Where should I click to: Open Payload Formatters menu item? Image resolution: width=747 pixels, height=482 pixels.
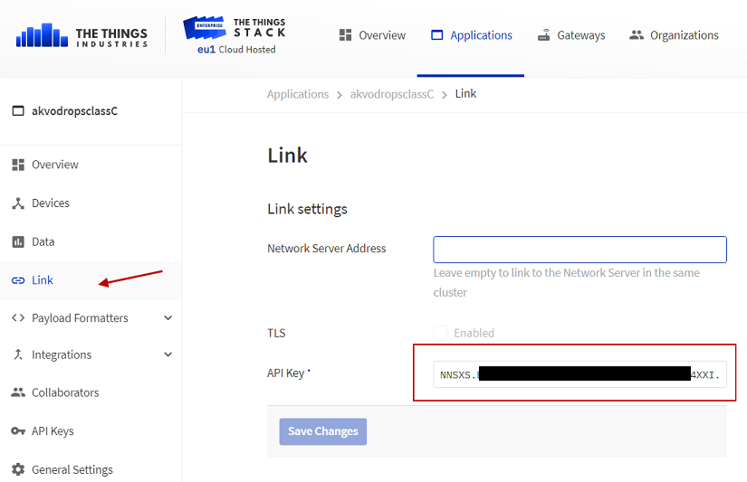click(91, 317)
